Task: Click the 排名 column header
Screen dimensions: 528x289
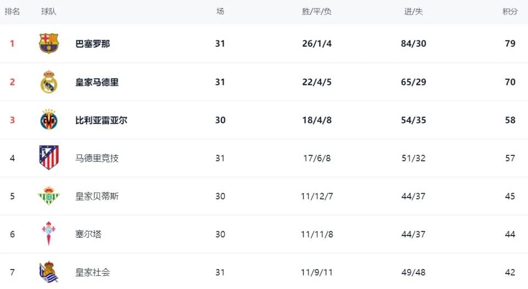Action: click(x=12, y=12)
